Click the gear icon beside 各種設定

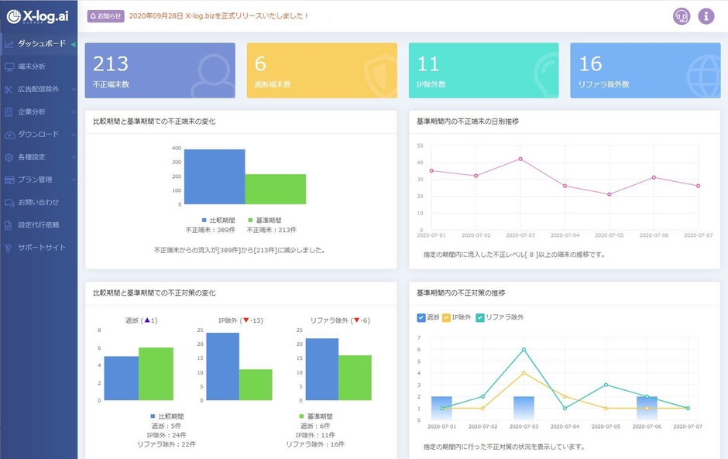click(x=9, y=157)
